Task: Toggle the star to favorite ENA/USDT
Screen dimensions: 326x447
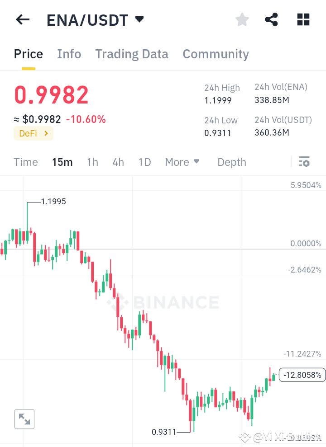Action: (242, 19)
